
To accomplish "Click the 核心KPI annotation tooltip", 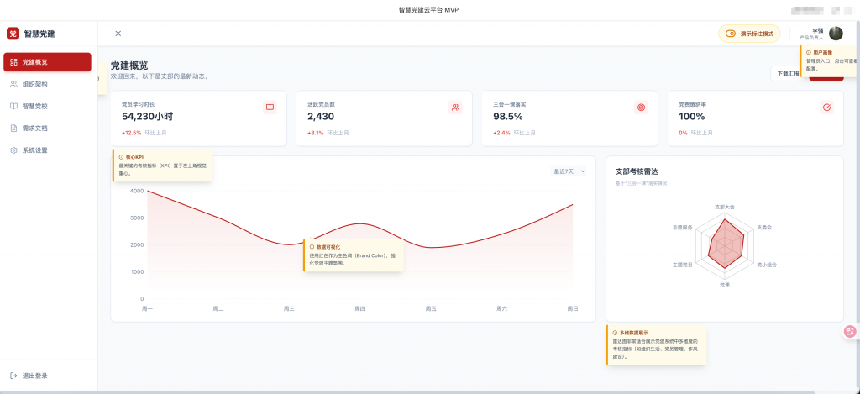I will 162,165.
